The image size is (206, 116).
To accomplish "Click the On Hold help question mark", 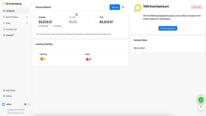I will click(76, 14).
